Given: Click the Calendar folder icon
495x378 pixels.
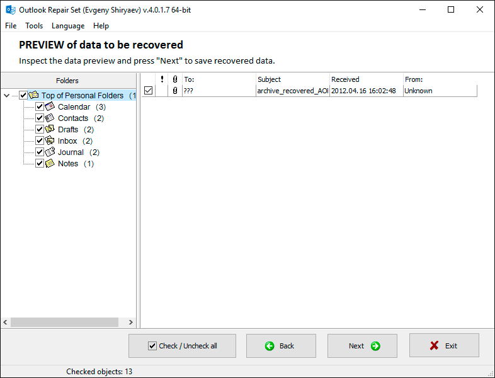Looking at the screenshot, I should pyautogui.click(x=50, y=106).
